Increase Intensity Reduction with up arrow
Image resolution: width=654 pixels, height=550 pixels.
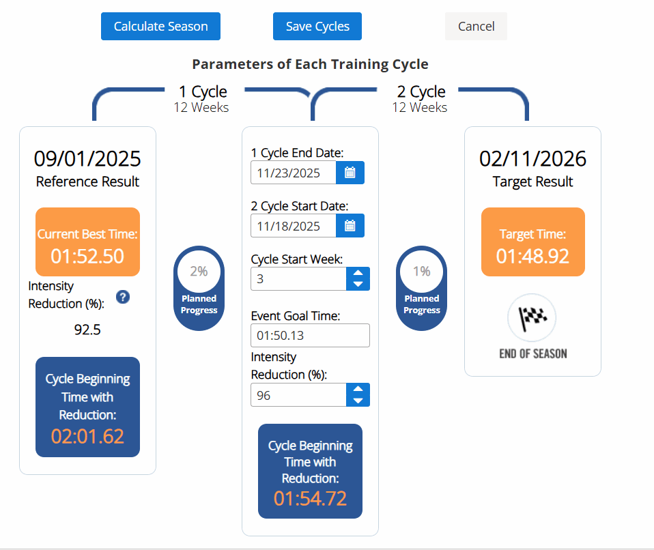click(x=358, y=390)
